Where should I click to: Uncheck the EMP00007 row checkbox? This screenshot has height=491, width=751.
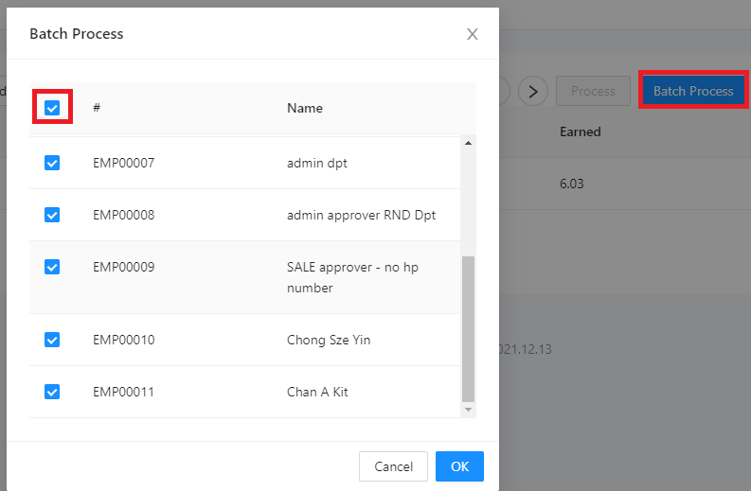click(x=52, y=163)
